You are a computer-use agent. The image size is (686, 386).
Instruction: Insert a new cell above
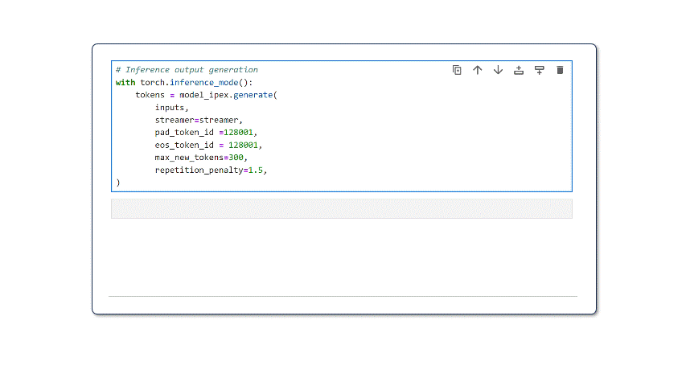(x=519, y=70)
